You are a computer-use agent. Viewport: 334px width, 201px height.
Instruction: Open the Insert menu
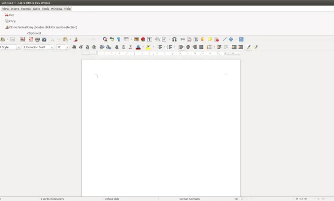(x=15, y=9)
